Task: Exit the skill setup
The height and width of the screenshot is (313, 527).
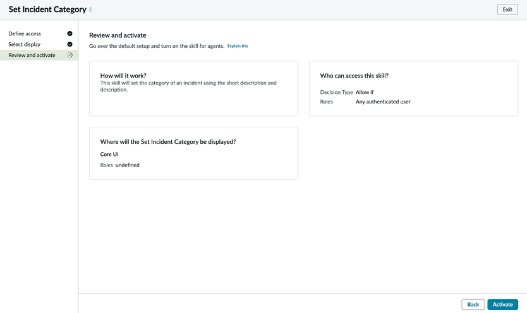Action: (507, 9)
